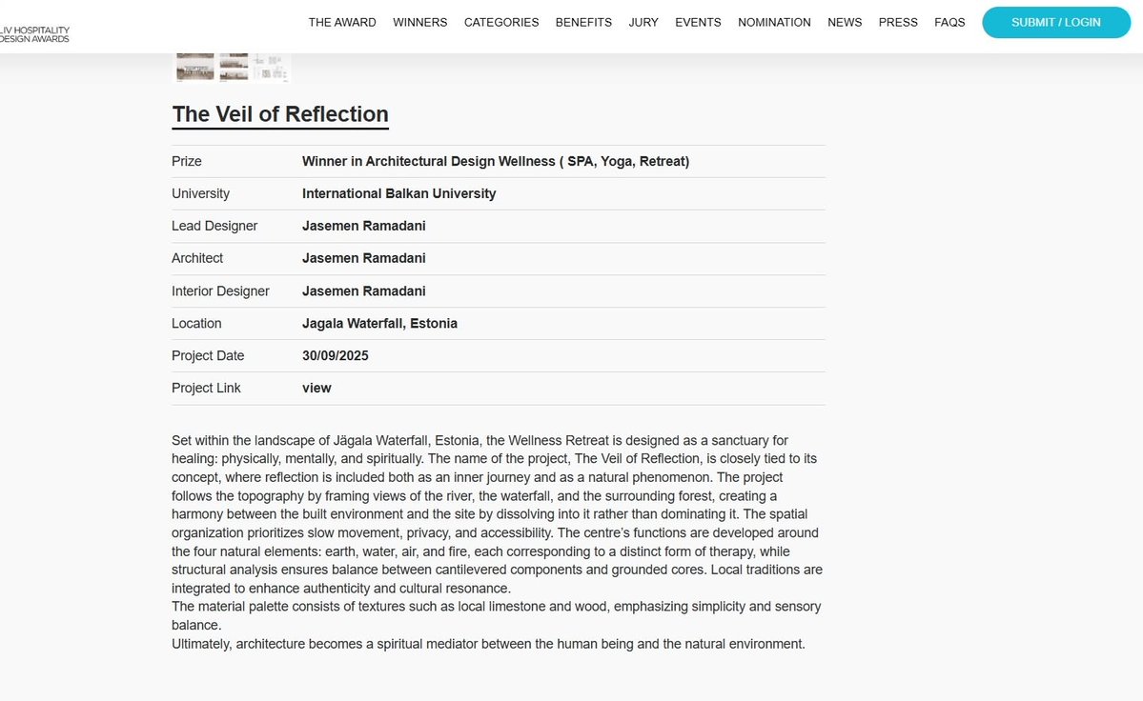Navigate to EVENTS

(698, 23)
